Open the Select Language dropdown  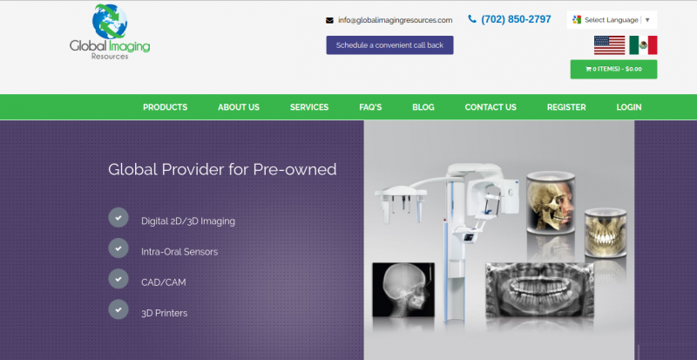point(612,20)
